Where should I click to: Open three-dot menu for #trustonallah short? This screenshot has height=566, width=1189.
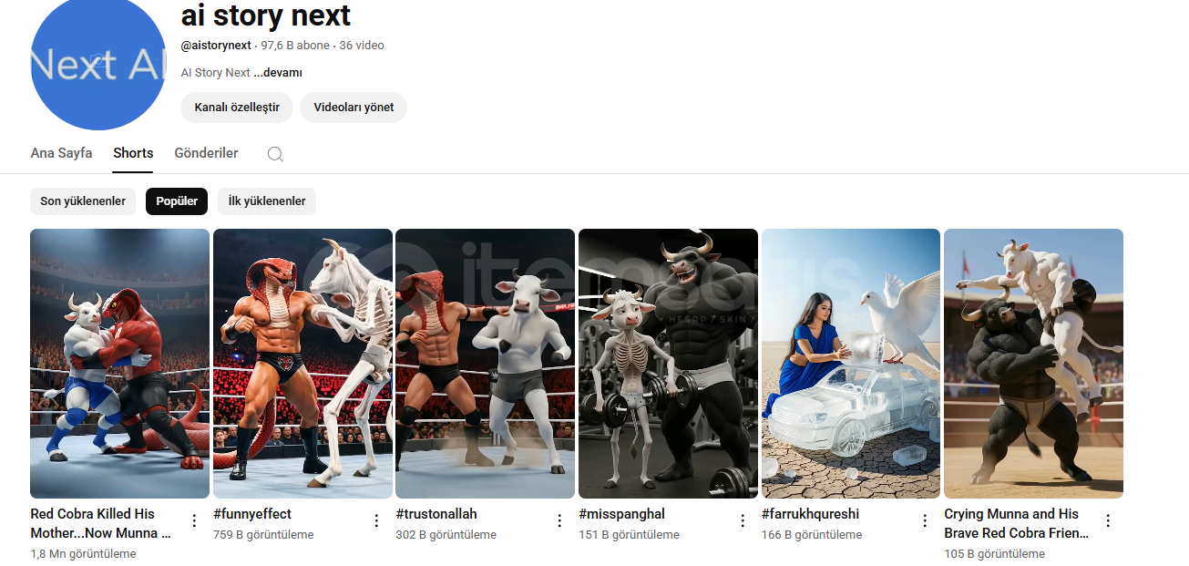pyautogui.click(x=559, y=520)
